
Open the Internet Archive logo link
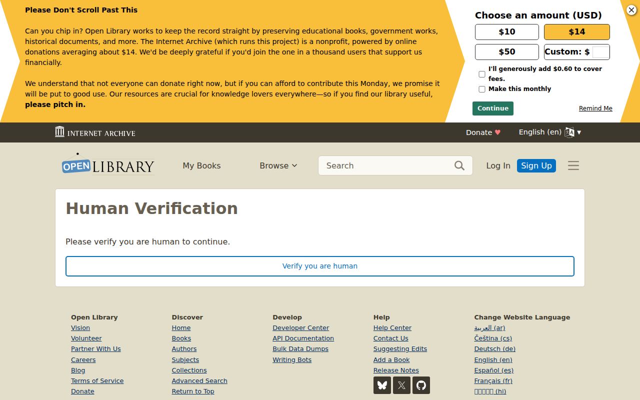point(95,132)
